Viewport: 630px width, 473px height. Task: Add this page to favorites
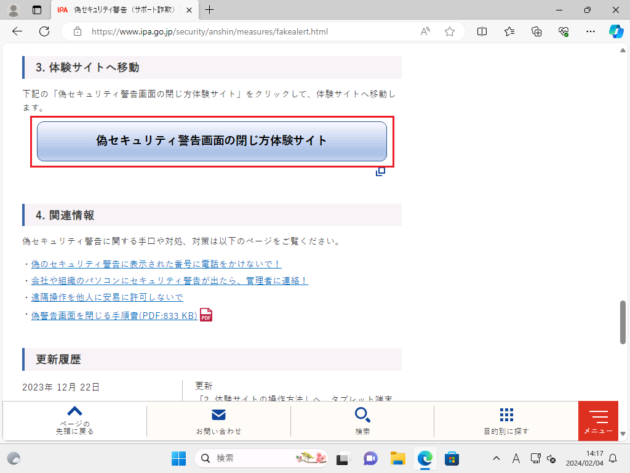(x=450, y=31)
